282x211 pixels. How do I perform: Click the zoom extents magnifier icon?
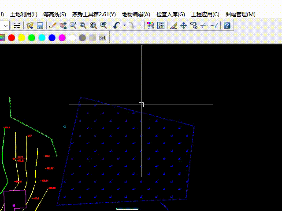(x=93, y=25)
